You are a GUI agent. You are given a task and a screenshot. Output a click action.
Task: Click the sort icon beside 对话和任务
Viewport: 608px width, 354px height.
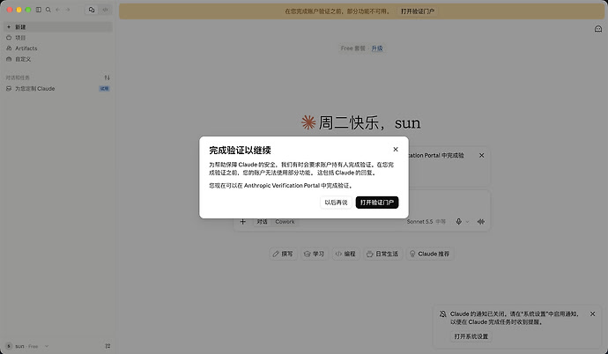(x=107, y=77)
